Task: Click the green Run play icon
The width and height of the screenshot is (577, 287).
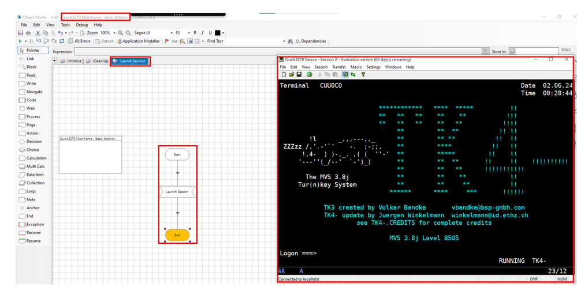Action: [21, 41]
